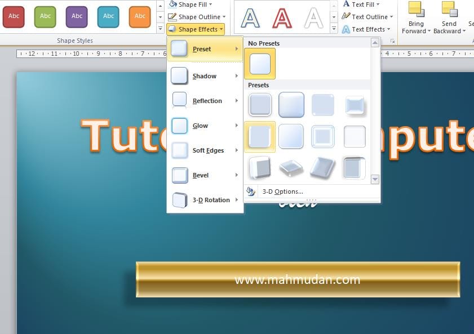The width and height of the screenshot is (474, 334).
Task: Select the No Presets thumbnail
Action: click(x=260, y=64)
